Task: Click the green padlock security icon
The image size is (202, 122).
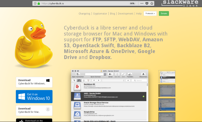Action: [39, 3]
